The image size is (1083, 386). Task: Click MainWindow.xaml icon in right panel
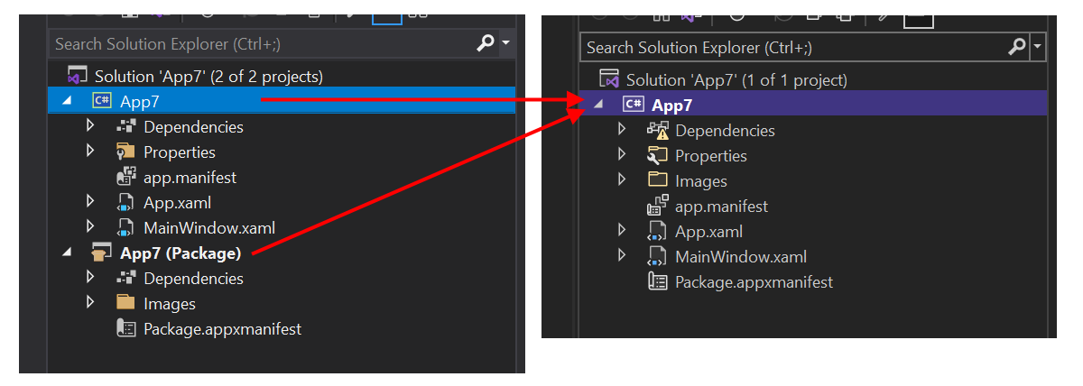(657, 257)
